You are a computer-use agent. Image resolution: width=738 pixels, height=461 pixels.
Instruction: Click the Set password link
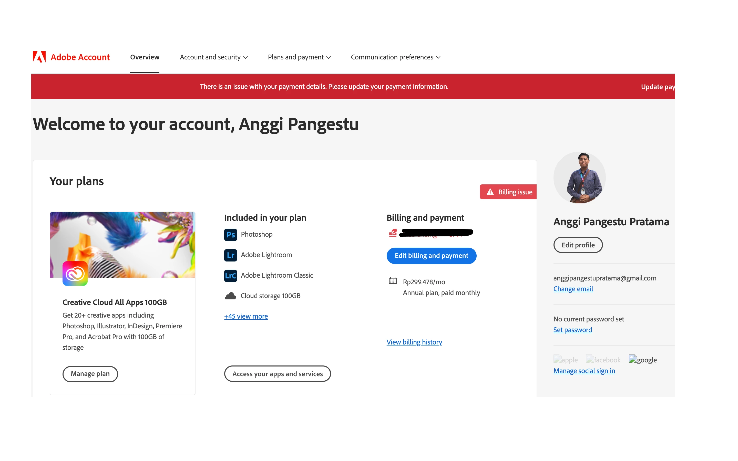click(572, 330)
